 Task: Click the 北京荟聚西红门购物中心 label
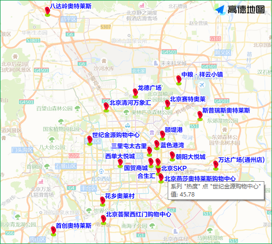(138, 214)
